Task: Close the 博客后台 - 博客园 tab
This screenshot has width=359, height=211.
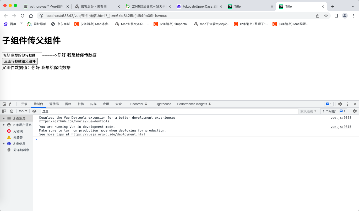Action: pyautogui.click(x=118, y=7)
